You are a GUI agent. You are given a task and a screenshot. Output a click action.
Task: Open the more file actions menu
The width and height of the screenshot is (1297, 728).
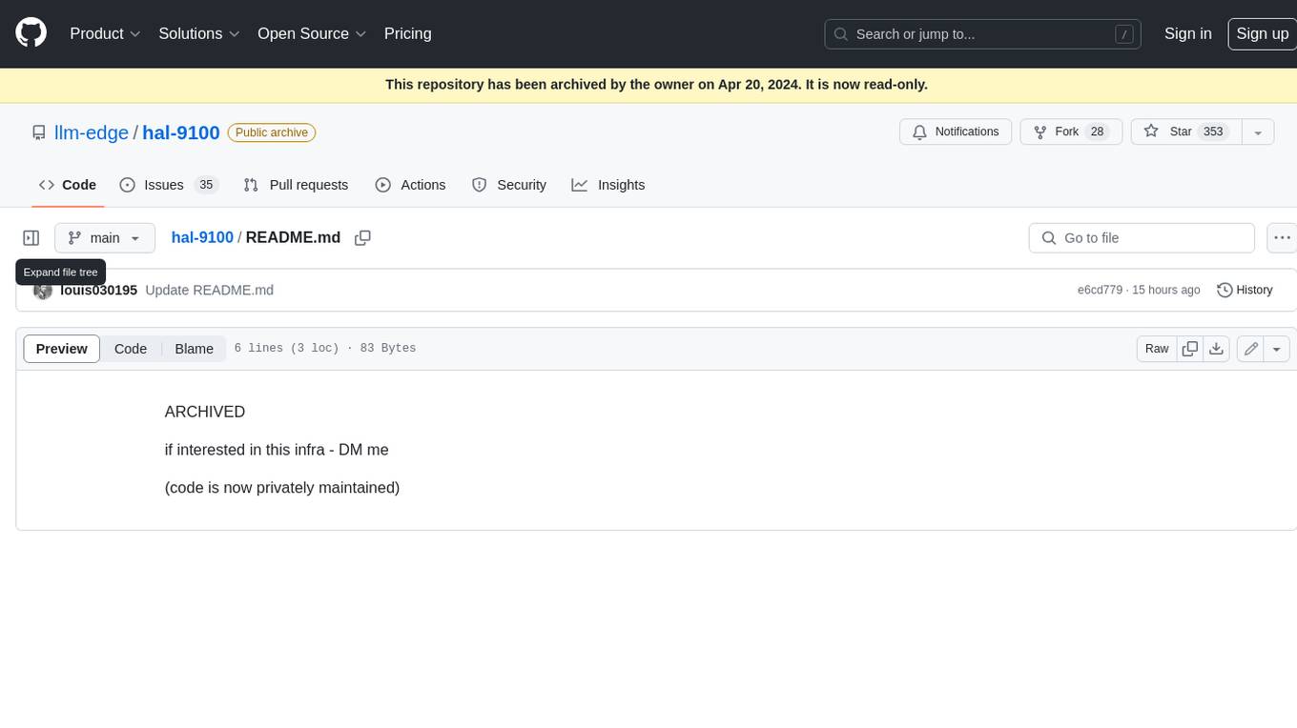[x=1282, y=238]
